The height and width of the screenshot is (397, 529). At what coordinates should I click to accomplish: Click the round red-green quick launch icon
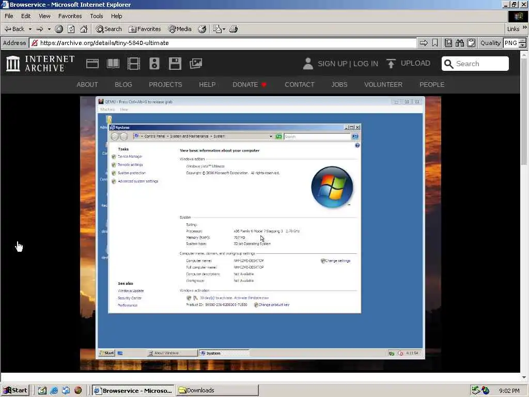click(x=78, y=390)
